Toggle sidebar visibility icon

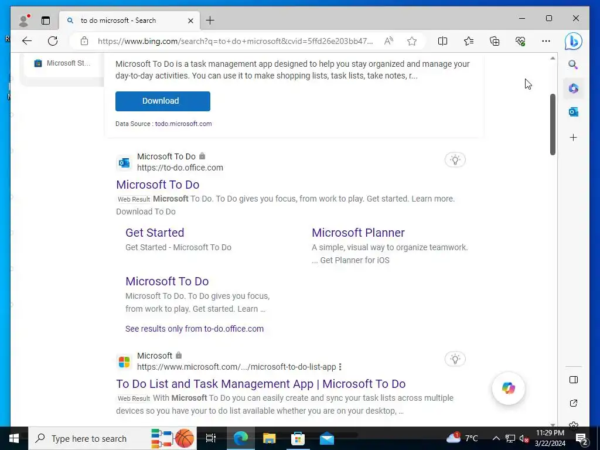click(x=573, y=380)
